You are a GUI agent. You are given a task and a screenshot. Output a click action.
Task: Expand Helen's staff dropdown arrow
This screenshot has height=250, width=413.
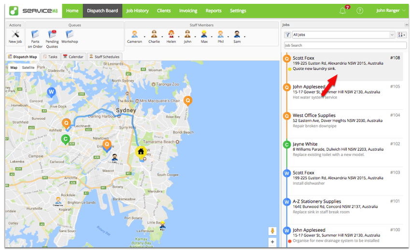click(x=179, y=37)
